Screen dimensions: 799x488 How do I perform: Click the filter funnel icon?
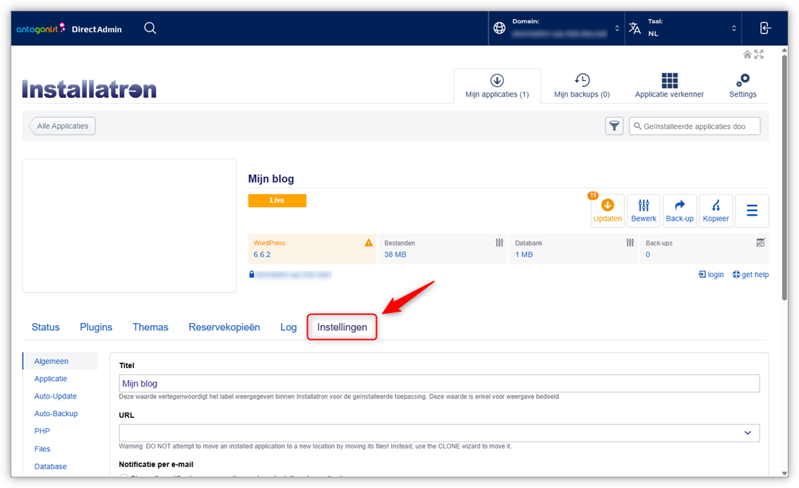[x=614, y=126]
